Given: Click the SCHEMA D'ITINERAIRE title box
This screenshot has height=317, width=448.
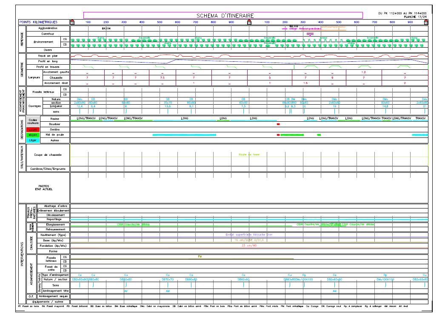Looking at the screenshot, I should point(223,15).
